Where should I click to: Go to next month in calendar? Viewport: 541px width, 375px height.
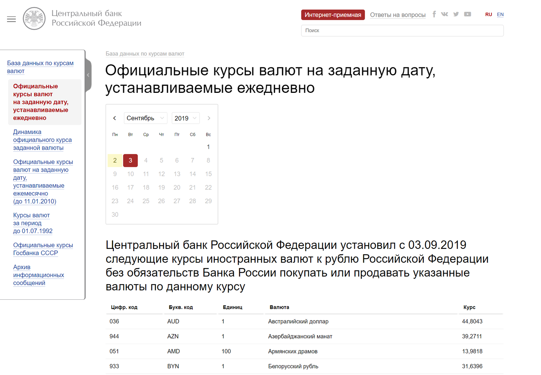pyautogui.click(x=209, y=118)
